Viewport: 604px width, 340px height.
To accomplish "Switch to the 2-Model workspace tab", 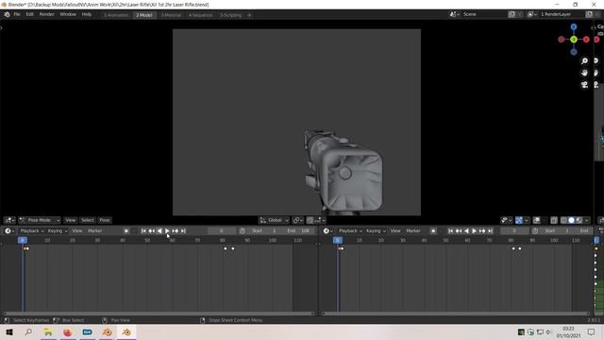I will (144, 15).
